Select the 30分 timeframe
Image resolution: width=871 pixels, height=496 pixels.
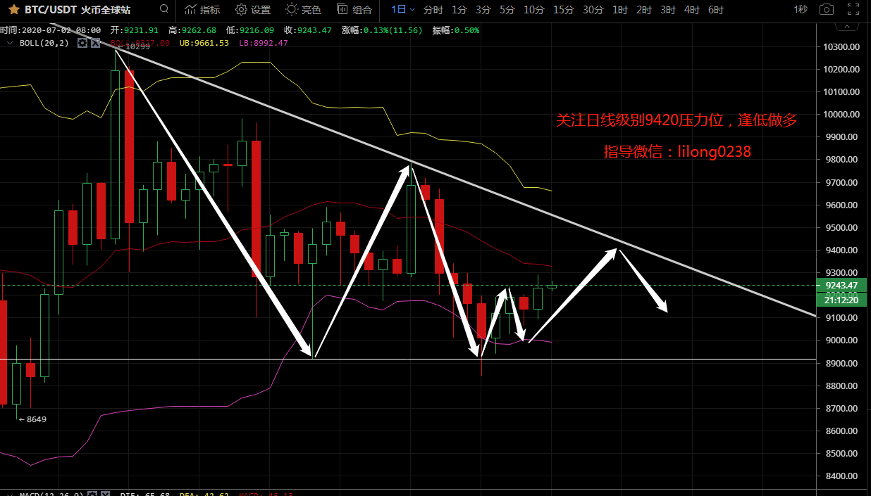point(592,10)
